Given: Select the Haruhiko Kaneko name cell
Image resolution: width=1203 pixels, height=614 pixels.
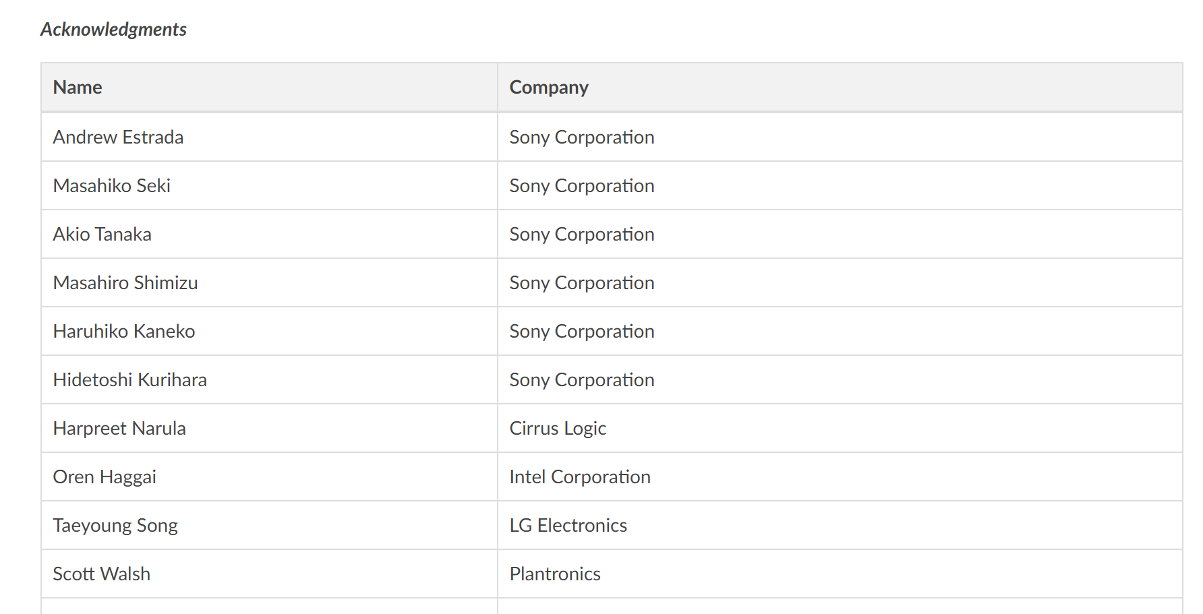Looking at the screenshot, I should [x=123, y=332].
